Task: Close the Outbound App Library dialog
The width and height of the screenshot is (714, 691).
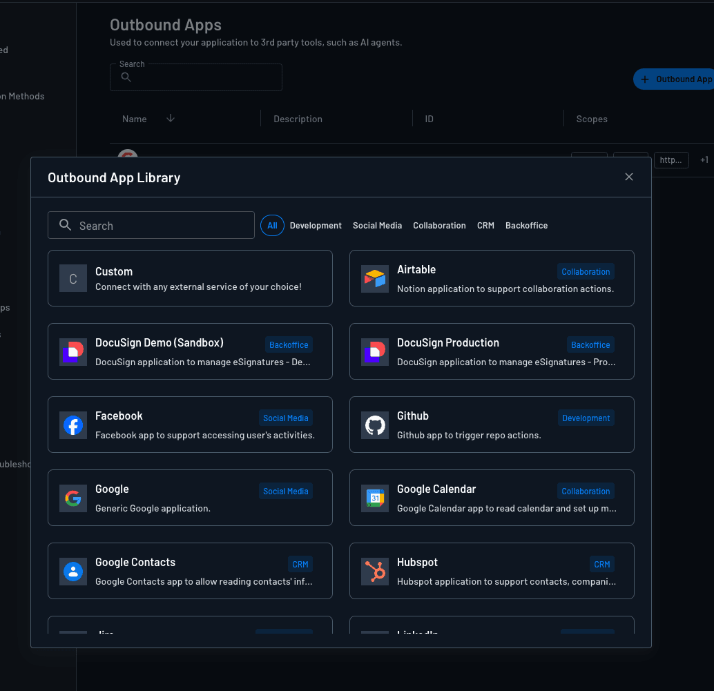Action: (629, 177)
